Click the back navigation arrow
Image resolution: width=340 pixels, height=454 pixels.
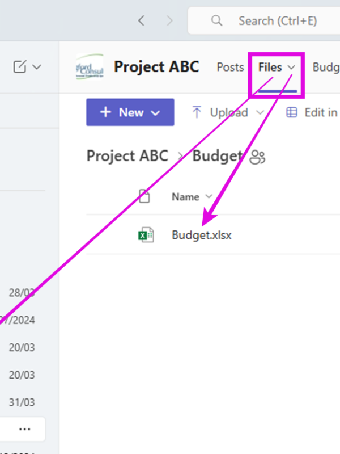141,21
